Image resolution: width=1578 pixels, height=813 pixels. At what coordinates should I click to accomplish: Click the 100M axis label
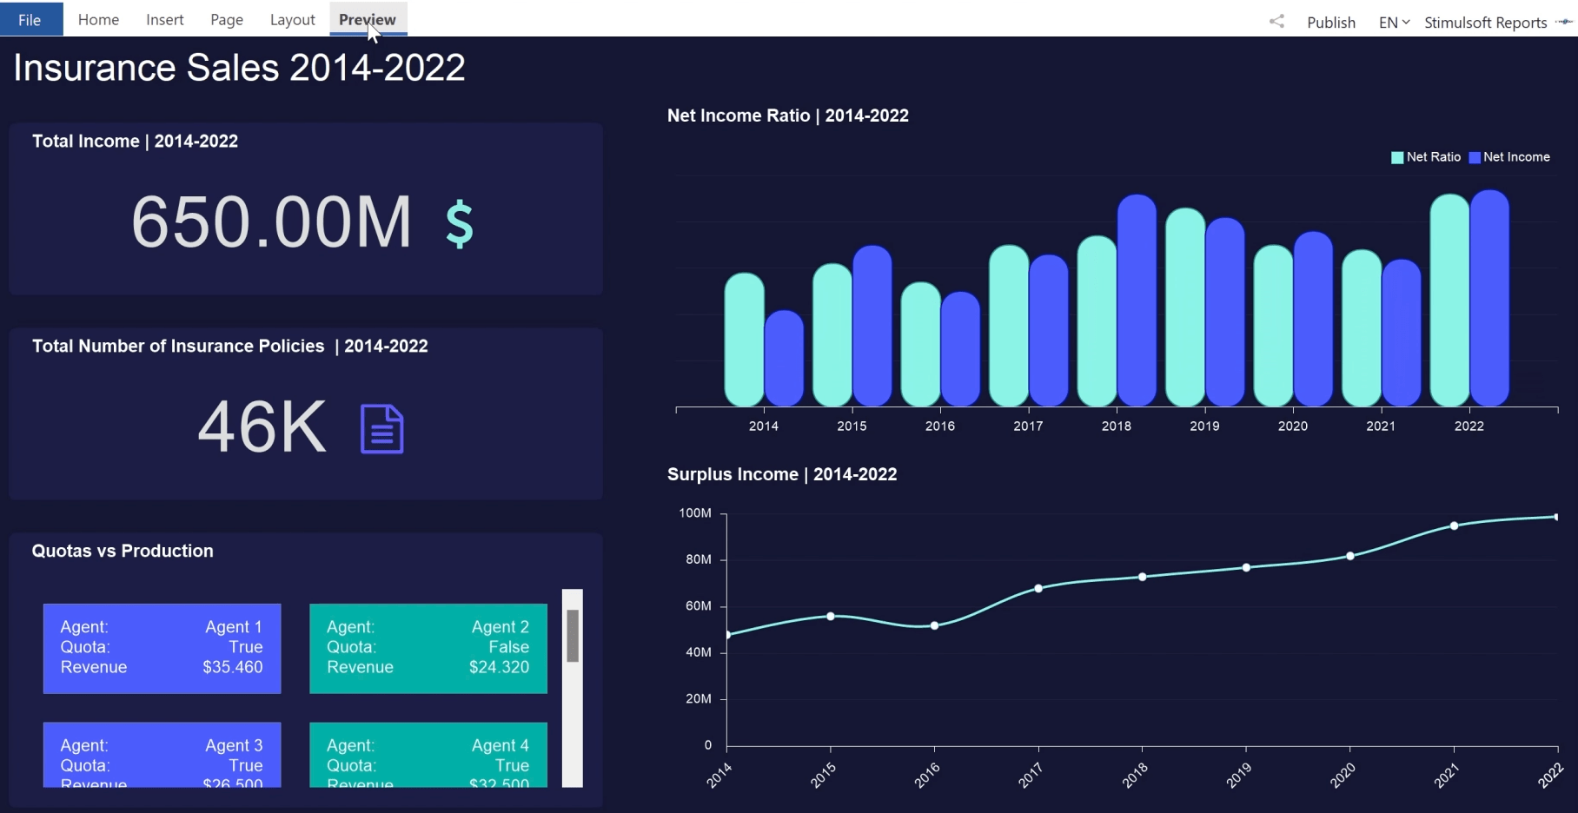point(695,513)
